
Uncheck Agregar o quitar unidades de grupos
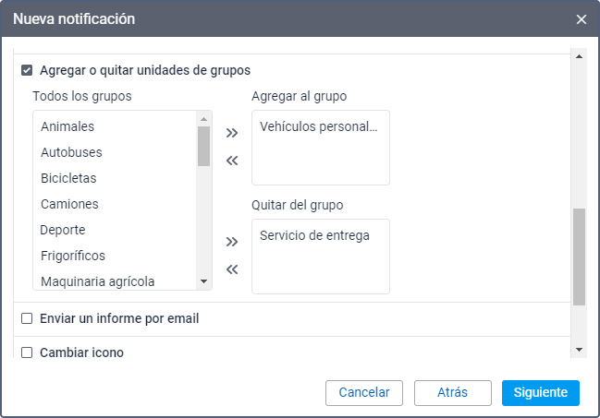pyautogui.click(x=27, y=70)
